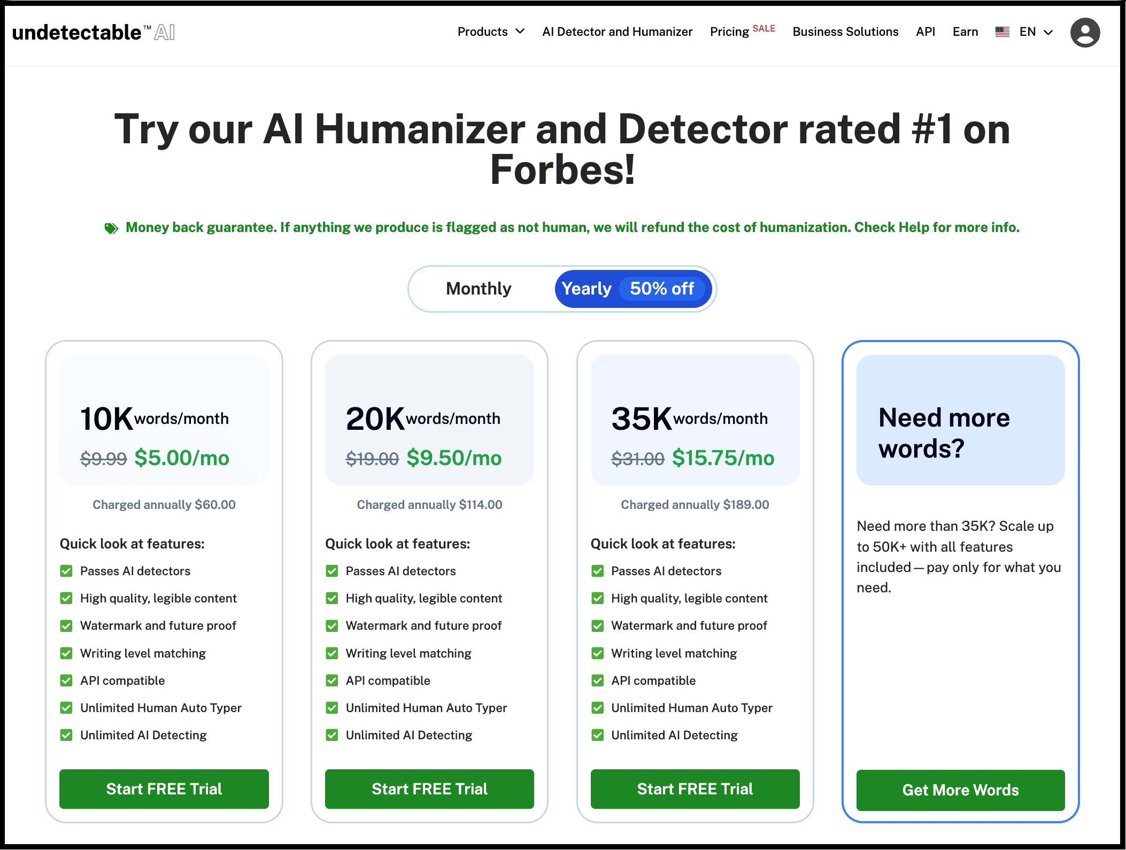
Task: Click the green money-back tag icon
Action: [111, 228]
